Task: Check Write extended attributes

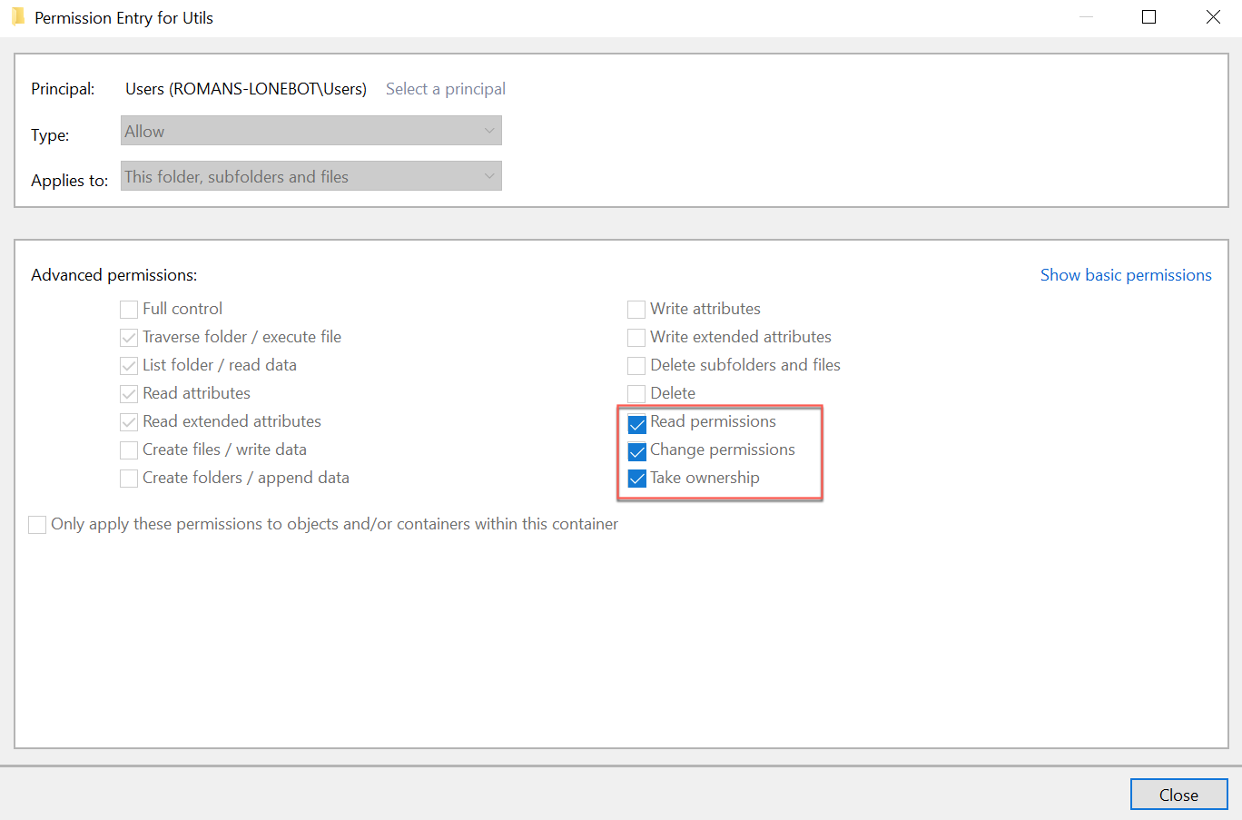Action: pos(636,338)
